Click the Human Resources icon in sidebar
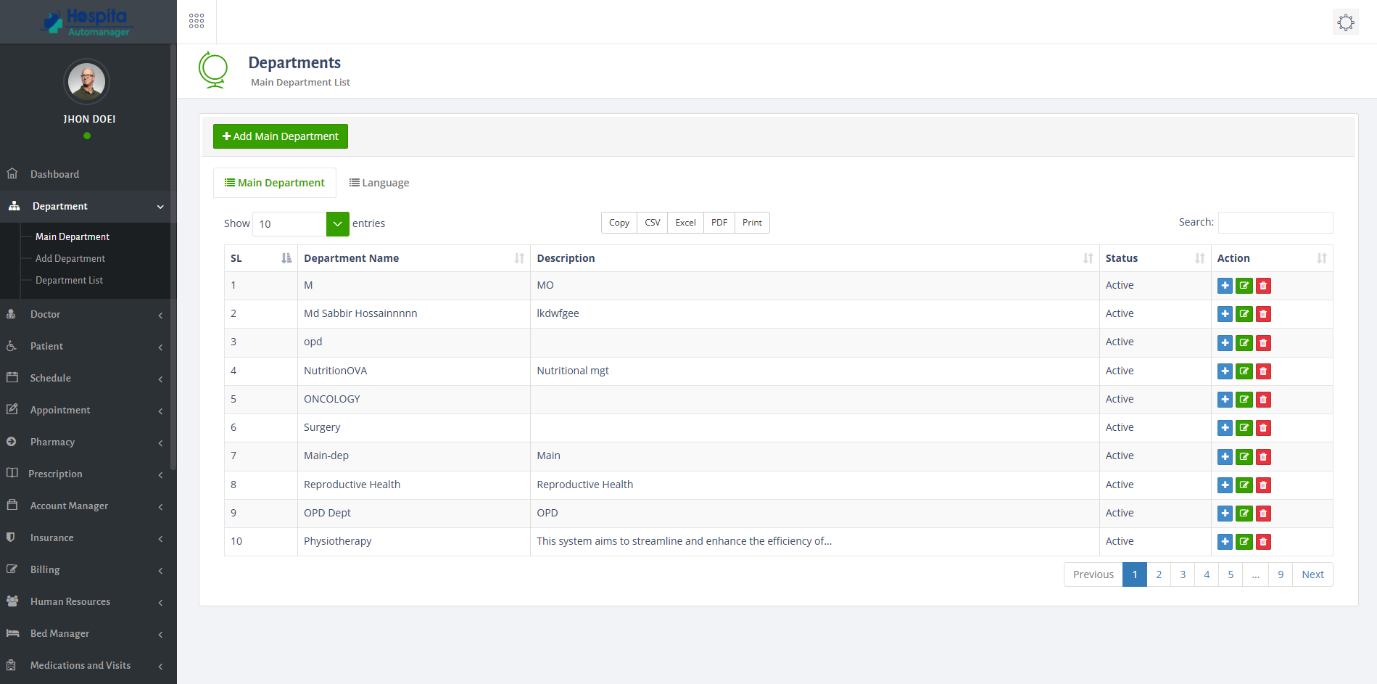The image size is (1377, 684). point(12,601)
